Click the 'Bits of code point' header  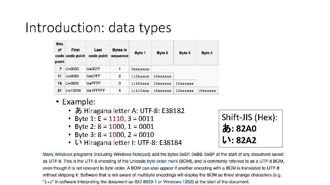point(59,53)
